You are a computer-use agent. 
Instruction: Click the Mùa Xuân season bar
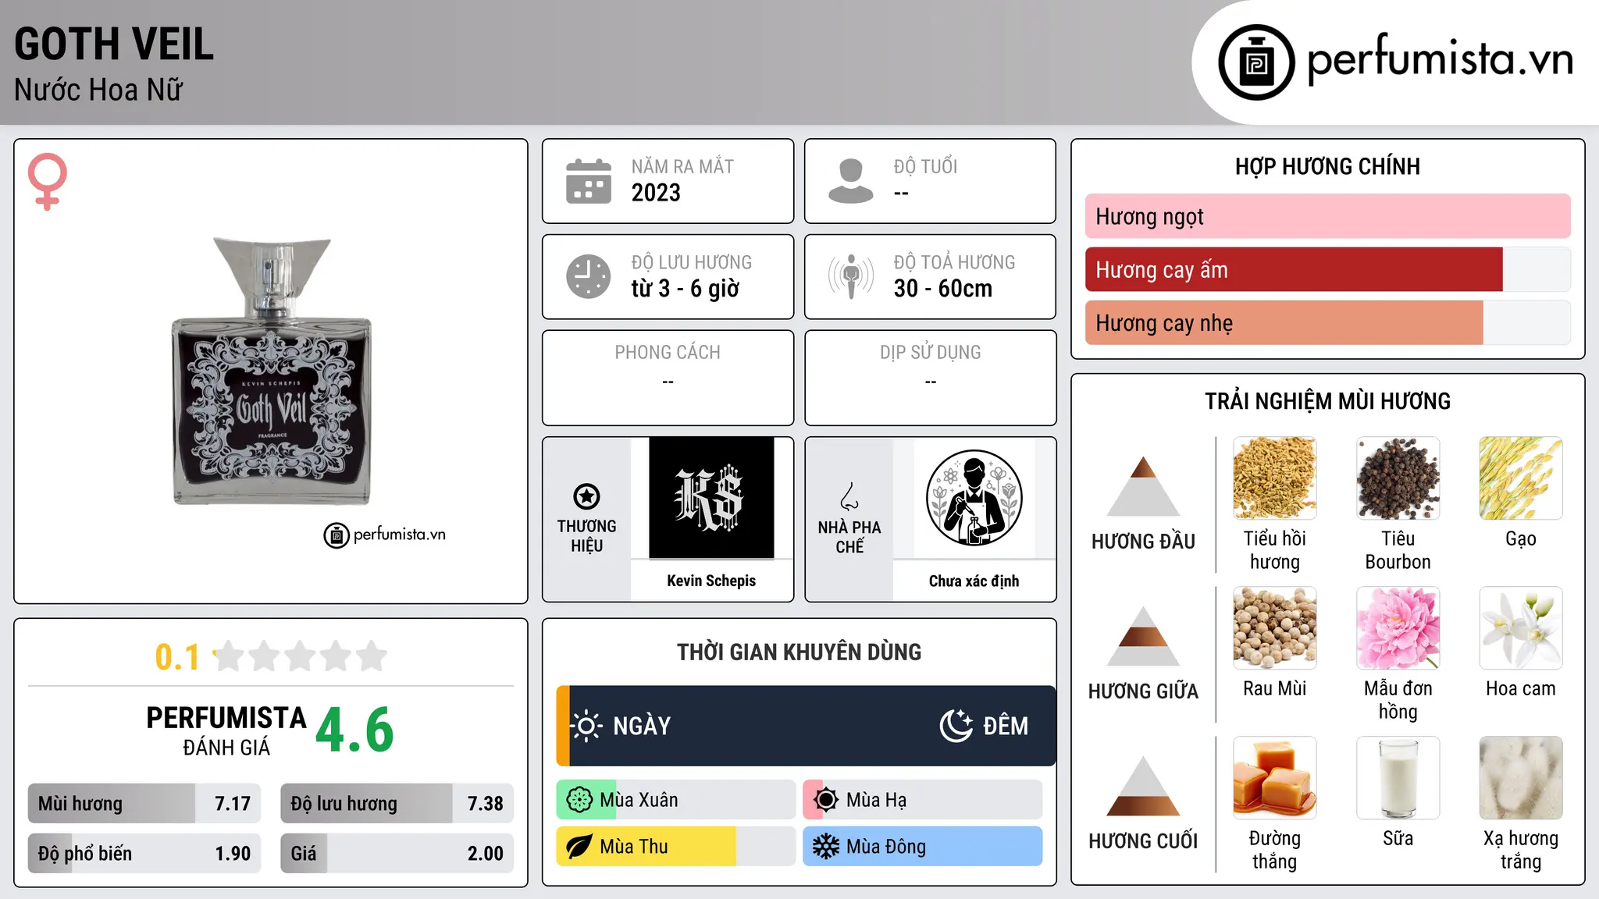click(x=676, y=800)
